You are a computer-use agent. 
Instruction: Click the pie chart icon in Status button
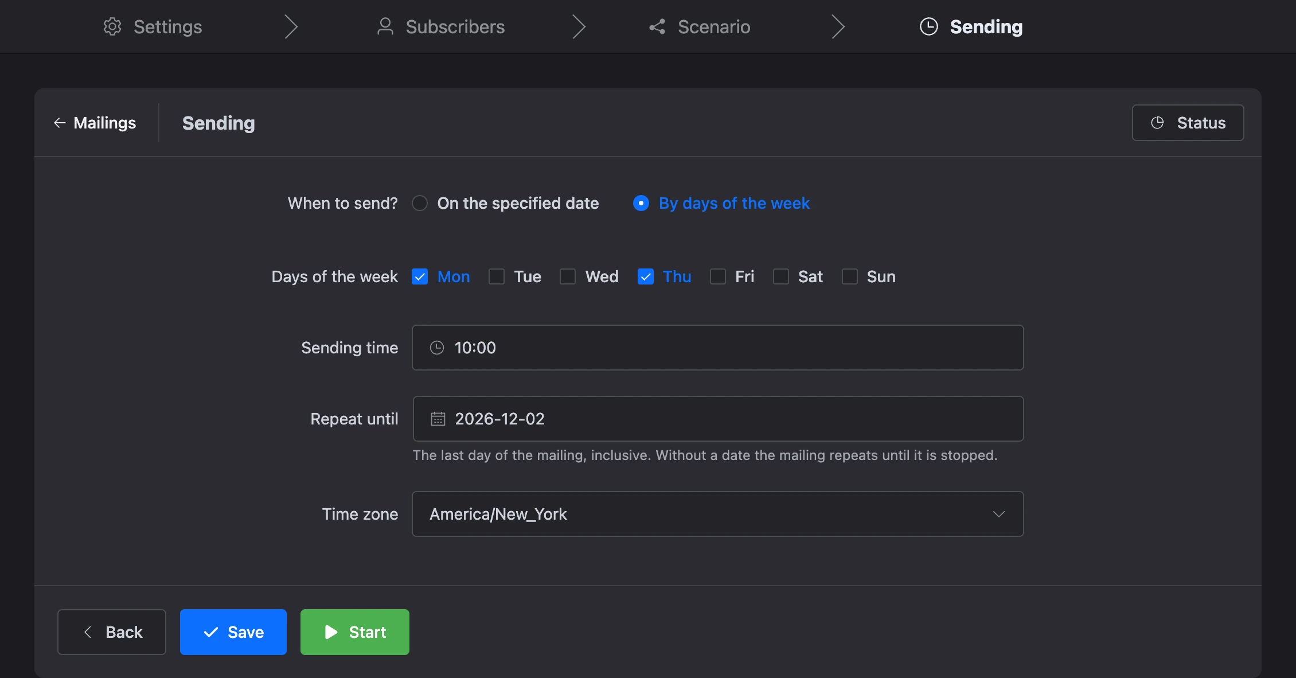pyautogui.click(x=1157, y=123)
